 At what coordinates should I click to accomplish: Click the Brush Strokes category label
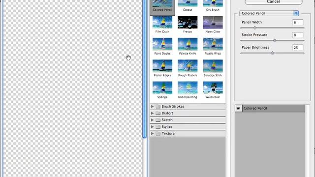[x=173, y=106]
